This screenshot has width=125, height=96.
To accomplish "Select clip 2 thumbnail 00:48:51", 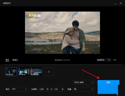I will click(24, 72).
